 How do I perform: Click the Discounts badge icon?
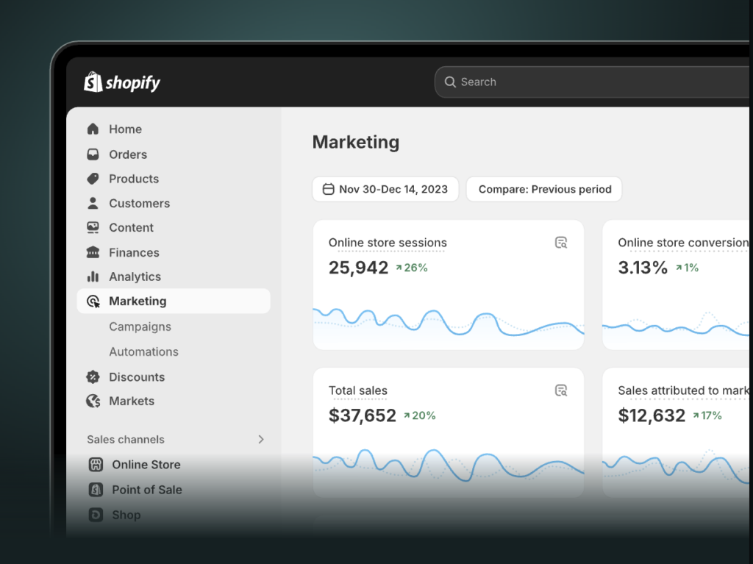pos(93,377)
